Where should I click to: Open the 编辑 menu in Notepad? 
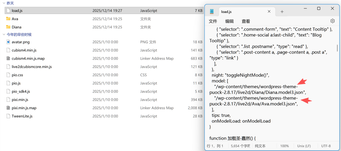(229, 21)
